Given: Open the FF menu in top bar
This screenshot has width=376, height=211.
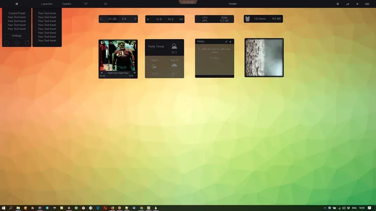Looking at the screenshot, I should click(86, 4).
